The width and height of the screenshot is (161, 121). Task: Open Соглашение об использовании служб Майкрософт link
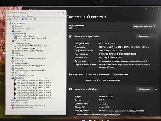(97, 114)
